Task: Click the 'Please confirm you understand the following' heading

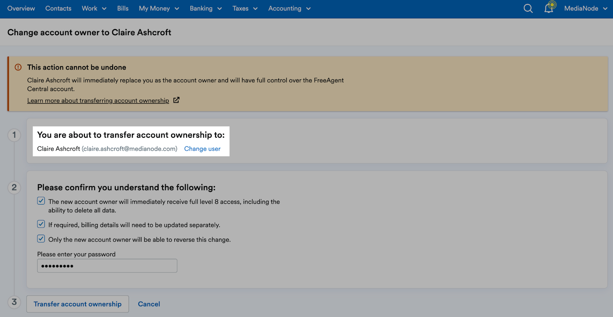Action: [126, 187]
